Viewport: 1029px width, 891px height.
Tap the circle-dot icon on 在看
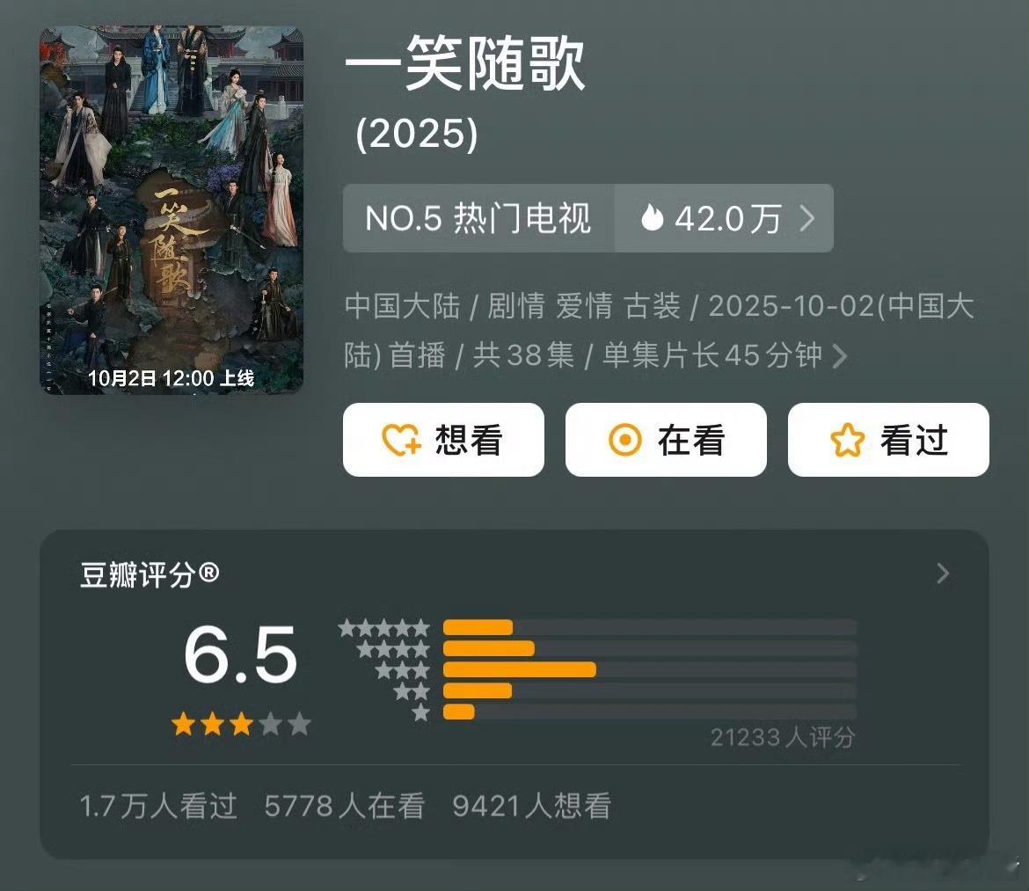pos(624,440)
